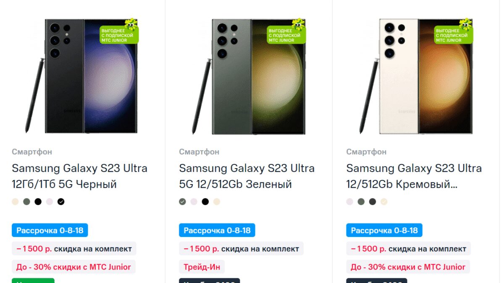Click the МТС Junior discount tag on Кремовый phone
Screen dimensions: 504x283
coord(408,267)
